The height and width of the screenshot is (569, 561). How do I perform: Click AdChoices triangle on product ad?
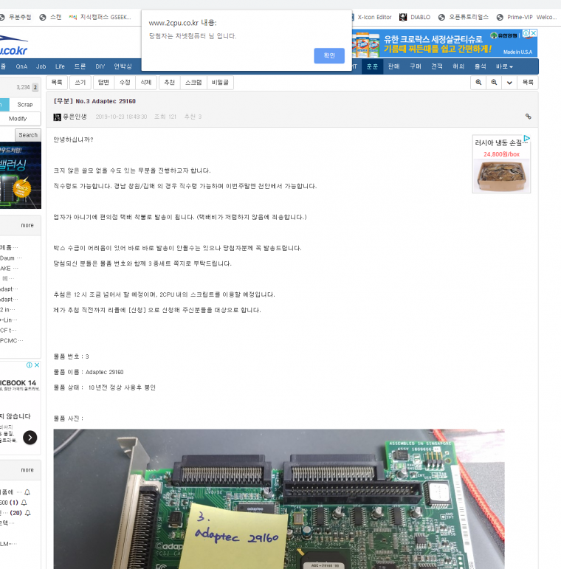pos(527,138)
